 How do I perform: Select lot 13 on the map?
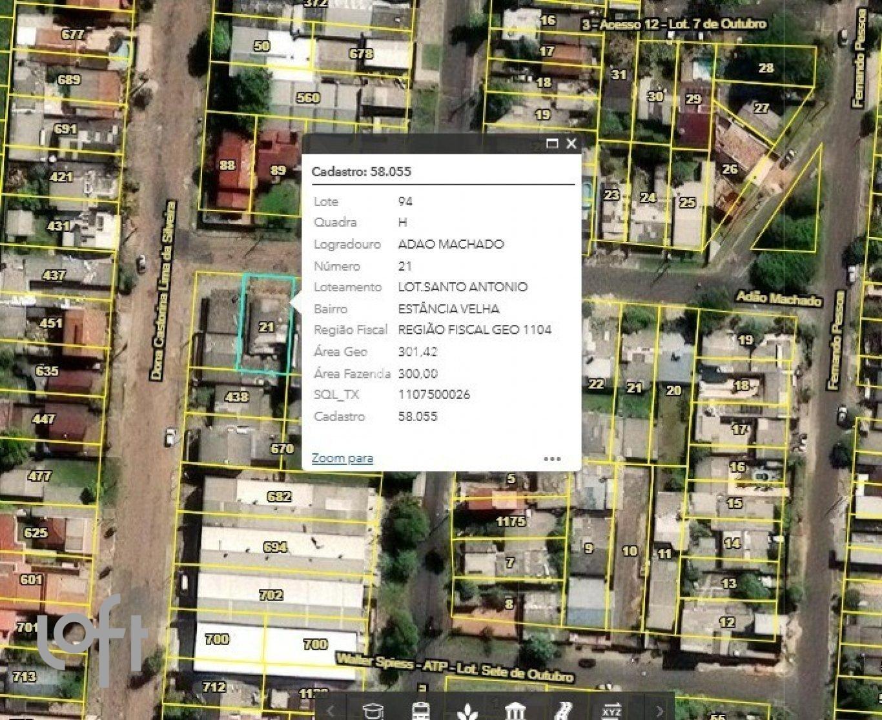(728, 583)
